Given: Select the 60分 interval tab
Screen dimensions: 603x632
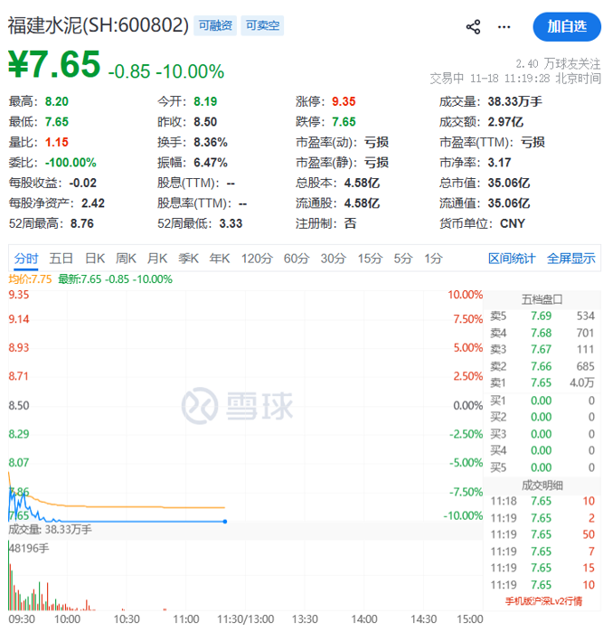Looking at the screenshot, I should [297, 259].
